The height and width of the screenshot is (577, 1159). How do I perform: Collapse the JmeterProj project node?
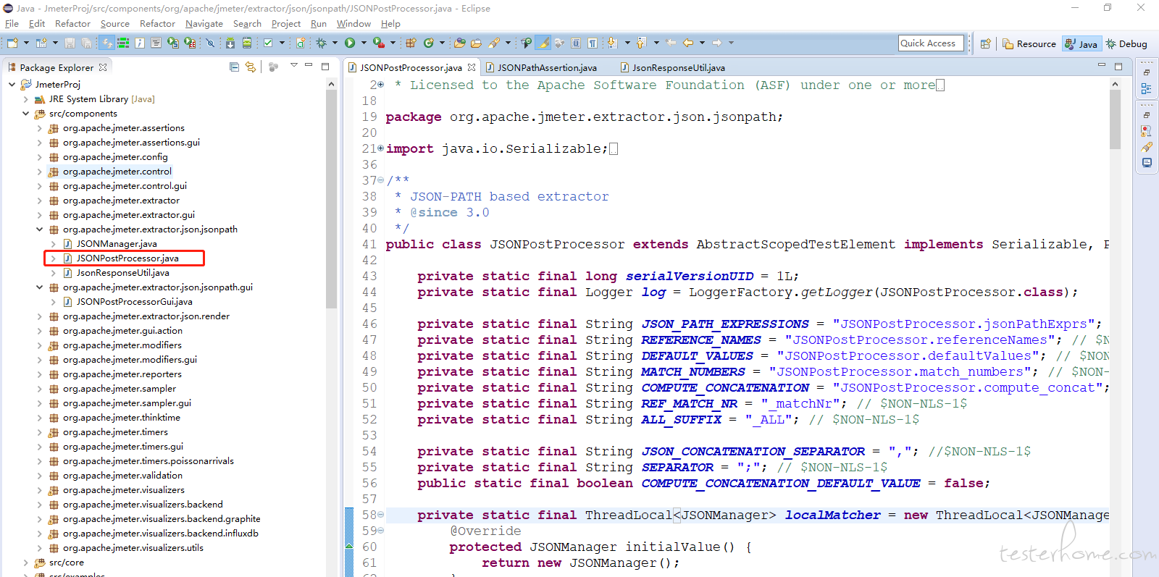click(12, 85)
